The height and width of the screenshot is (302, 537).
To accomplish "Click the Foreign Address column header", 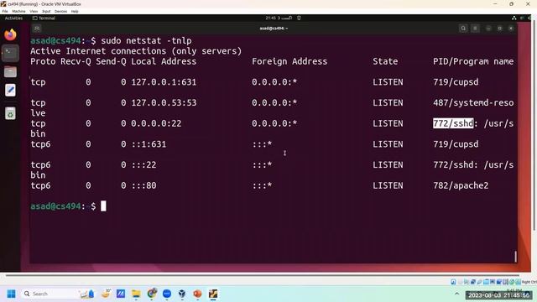I will tap(289, 61).
